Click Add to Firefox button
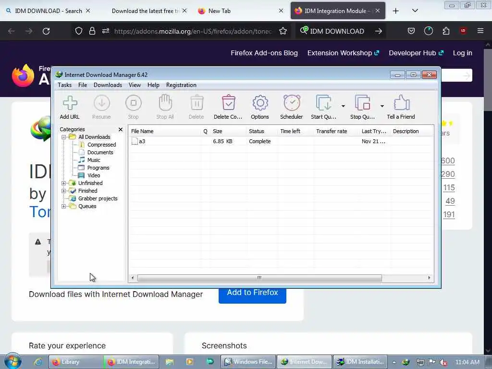492x369 pixels. coord(252,295)
